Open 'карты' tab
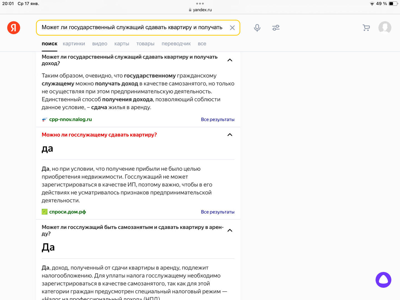The height and width of the screenshot is (300, 400). (x=122, y=44)
